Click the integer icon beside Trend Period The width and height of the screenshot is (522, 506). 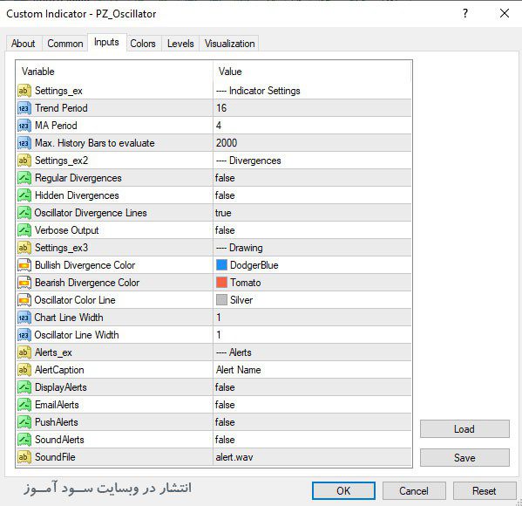coord(24,108)
